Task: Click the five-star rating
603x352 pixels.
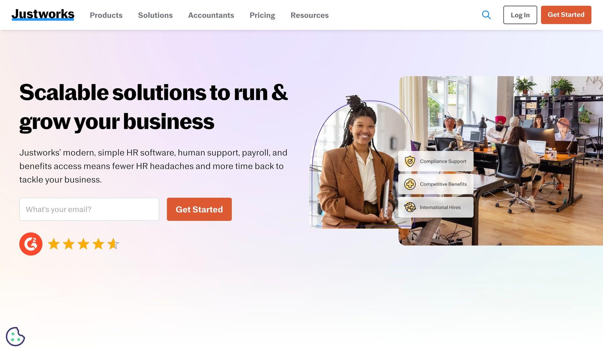Action: (x=83, y=244)
